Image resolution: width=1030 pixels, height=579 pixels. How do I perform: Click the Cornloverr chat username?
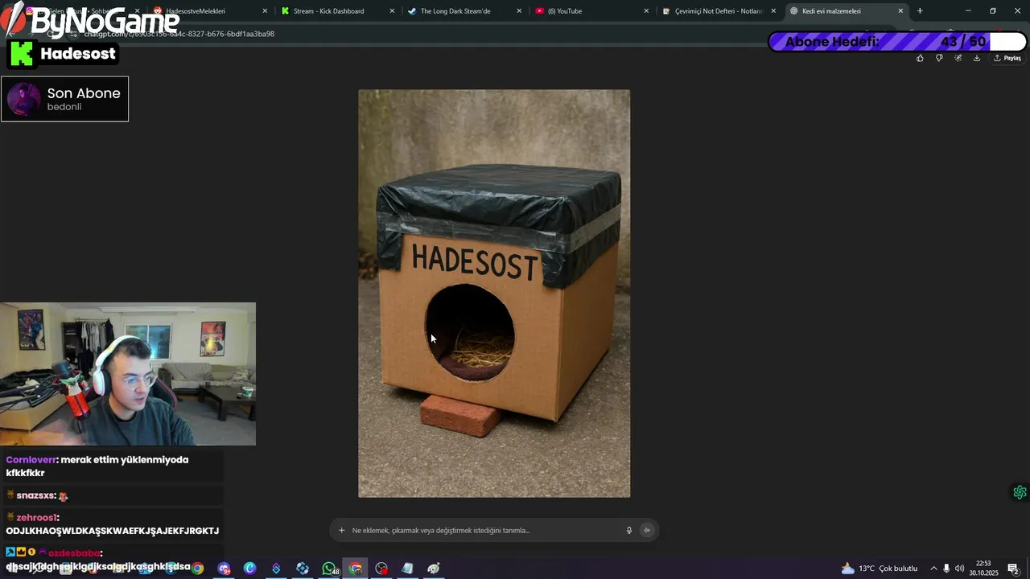(x=31, y=460)
